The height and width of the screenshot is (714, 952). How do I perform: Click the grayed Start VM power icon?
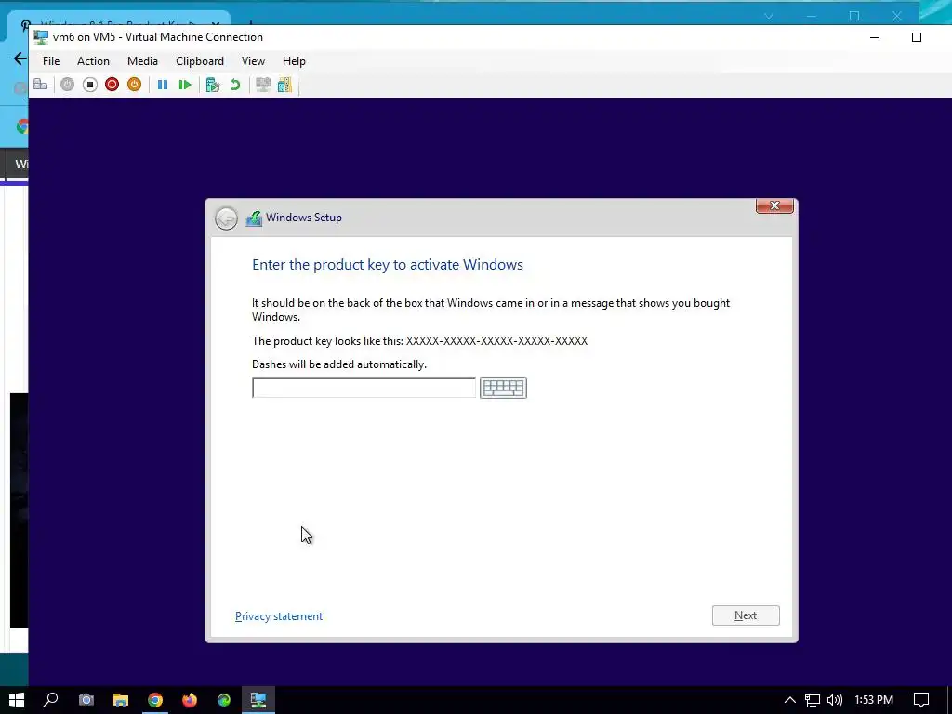tap(67, 85)
